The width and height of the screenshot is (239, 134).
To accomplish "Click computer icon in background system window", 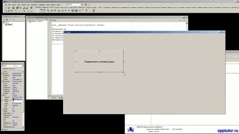I will tap(131, 130).
